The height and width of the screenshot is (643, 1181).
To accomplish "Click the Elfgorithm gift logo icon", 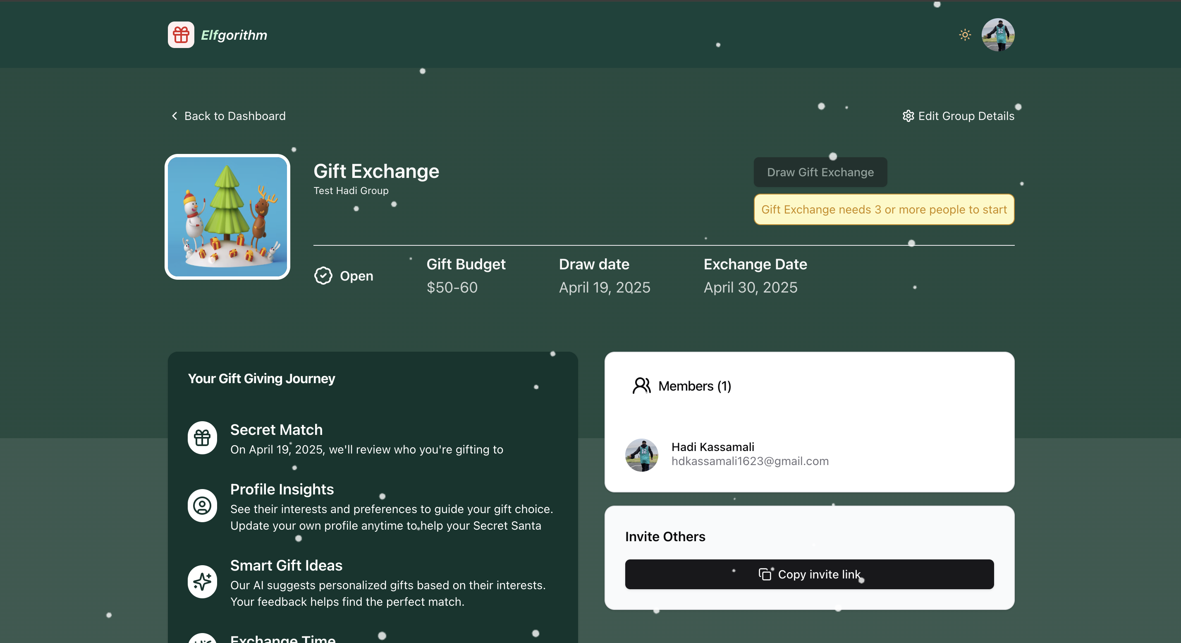I will point(181,35).
